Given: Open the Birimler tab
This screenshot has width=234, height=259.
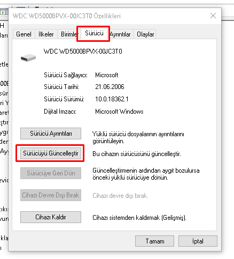Looking at the screenshot, I should (68, 34).
